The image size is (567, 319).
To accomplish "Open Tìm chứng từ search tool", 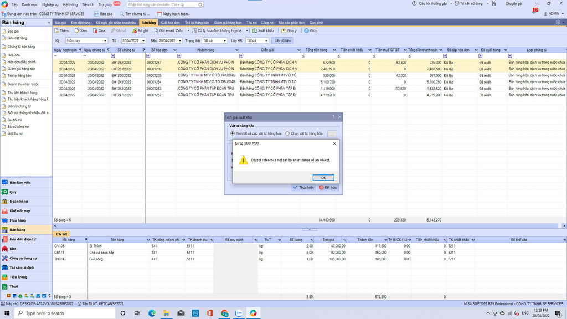I will pos(134,14).
